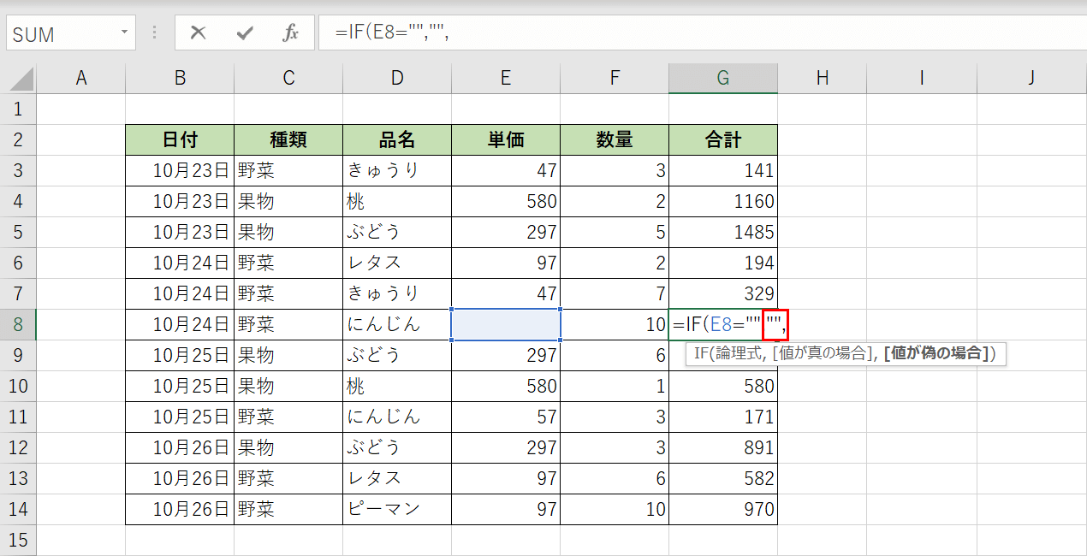Click inside the formula bar

pyautogui.click(x=514, y=33)
